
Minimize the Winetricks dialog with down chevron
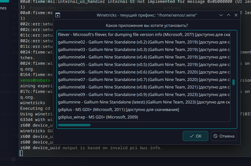click(221, 15)
